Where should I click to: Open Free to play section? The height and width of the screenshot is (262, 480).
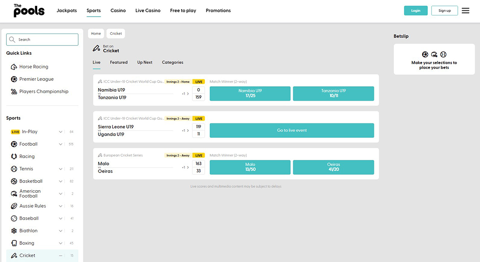(183, 10)
